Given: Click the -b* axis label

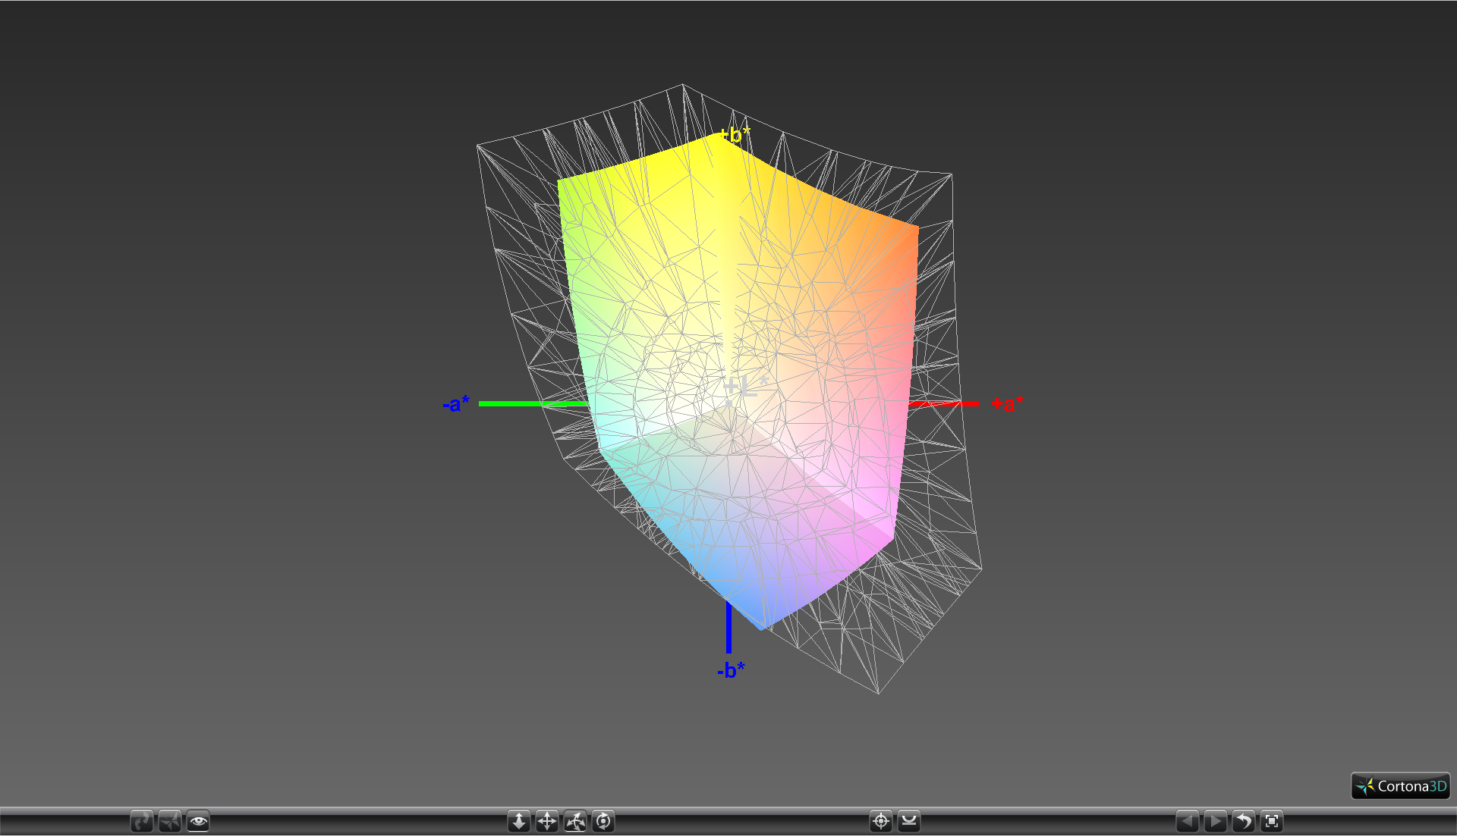Looking at the screenshot, I should (731, 670).
